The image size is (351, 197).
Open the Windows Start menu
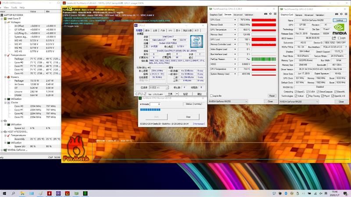(x=4, y=193)
